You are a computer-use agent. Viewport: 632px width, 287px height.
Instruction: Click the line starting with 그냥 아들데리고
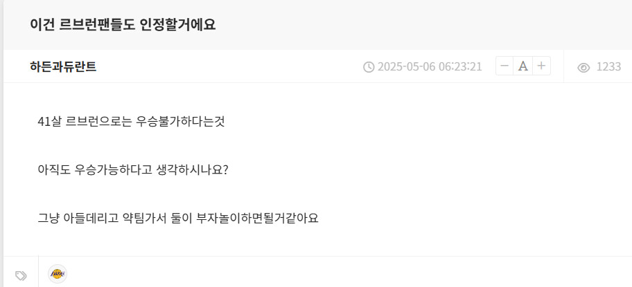pyautogui.click(x=177, y=218)
